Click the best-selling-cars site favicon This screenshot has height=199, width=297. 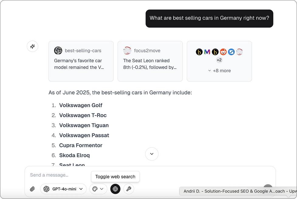[x=58, y=51]
